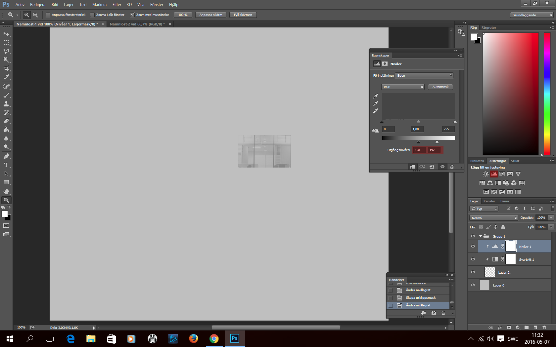Click the black point eyedropper in Nivåer

[x=375, y=96]
